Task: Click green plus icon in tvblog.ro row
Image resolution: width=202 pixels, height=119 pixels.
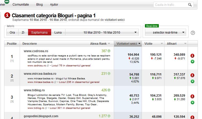Action: [x=193, y=102]
